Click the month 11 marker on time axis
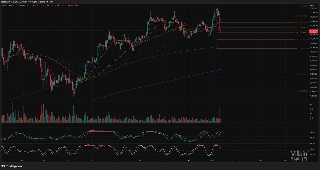This screenshot has width=320, height=170. 237,160
